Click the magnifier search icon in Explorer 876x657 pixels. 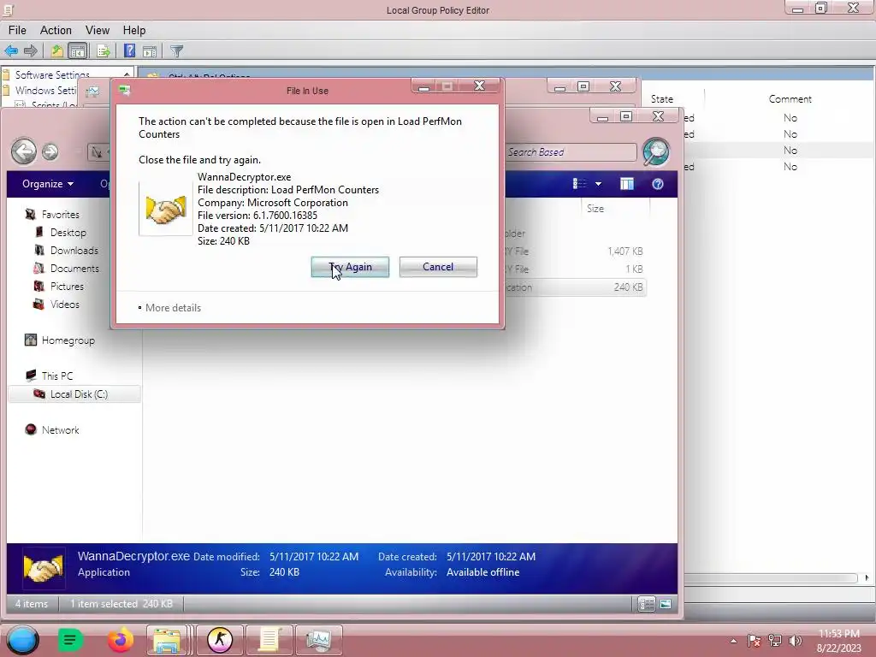pyautogui.click(x=656, y=152)
